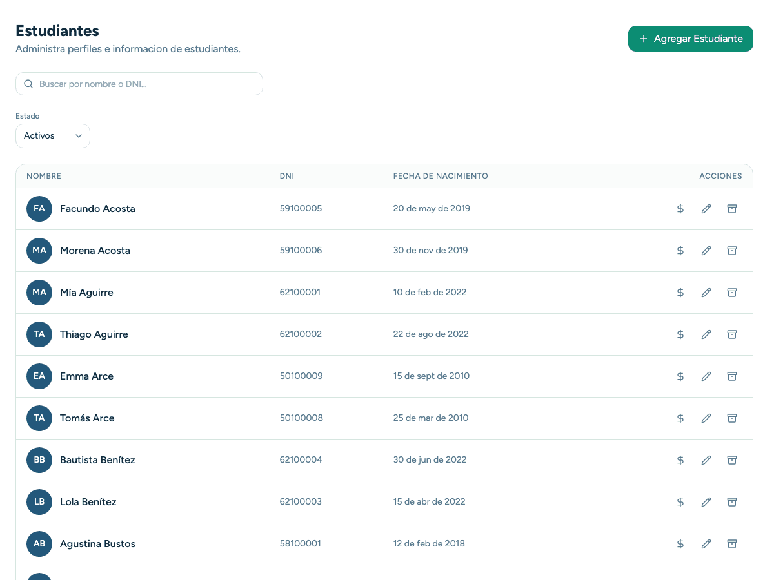Open the Estado Activos dropdown
This screenshot has height=580, width=774.
tap(53, 136)
